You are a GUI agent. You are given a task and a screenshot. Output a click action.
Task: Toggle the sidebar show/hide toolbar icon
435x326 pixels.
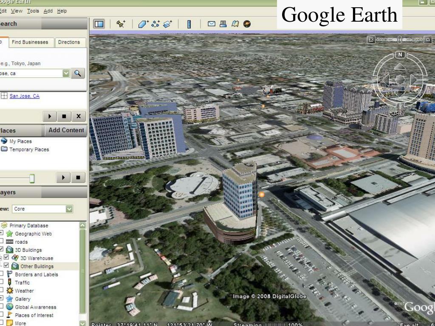[x=99, y=24]
